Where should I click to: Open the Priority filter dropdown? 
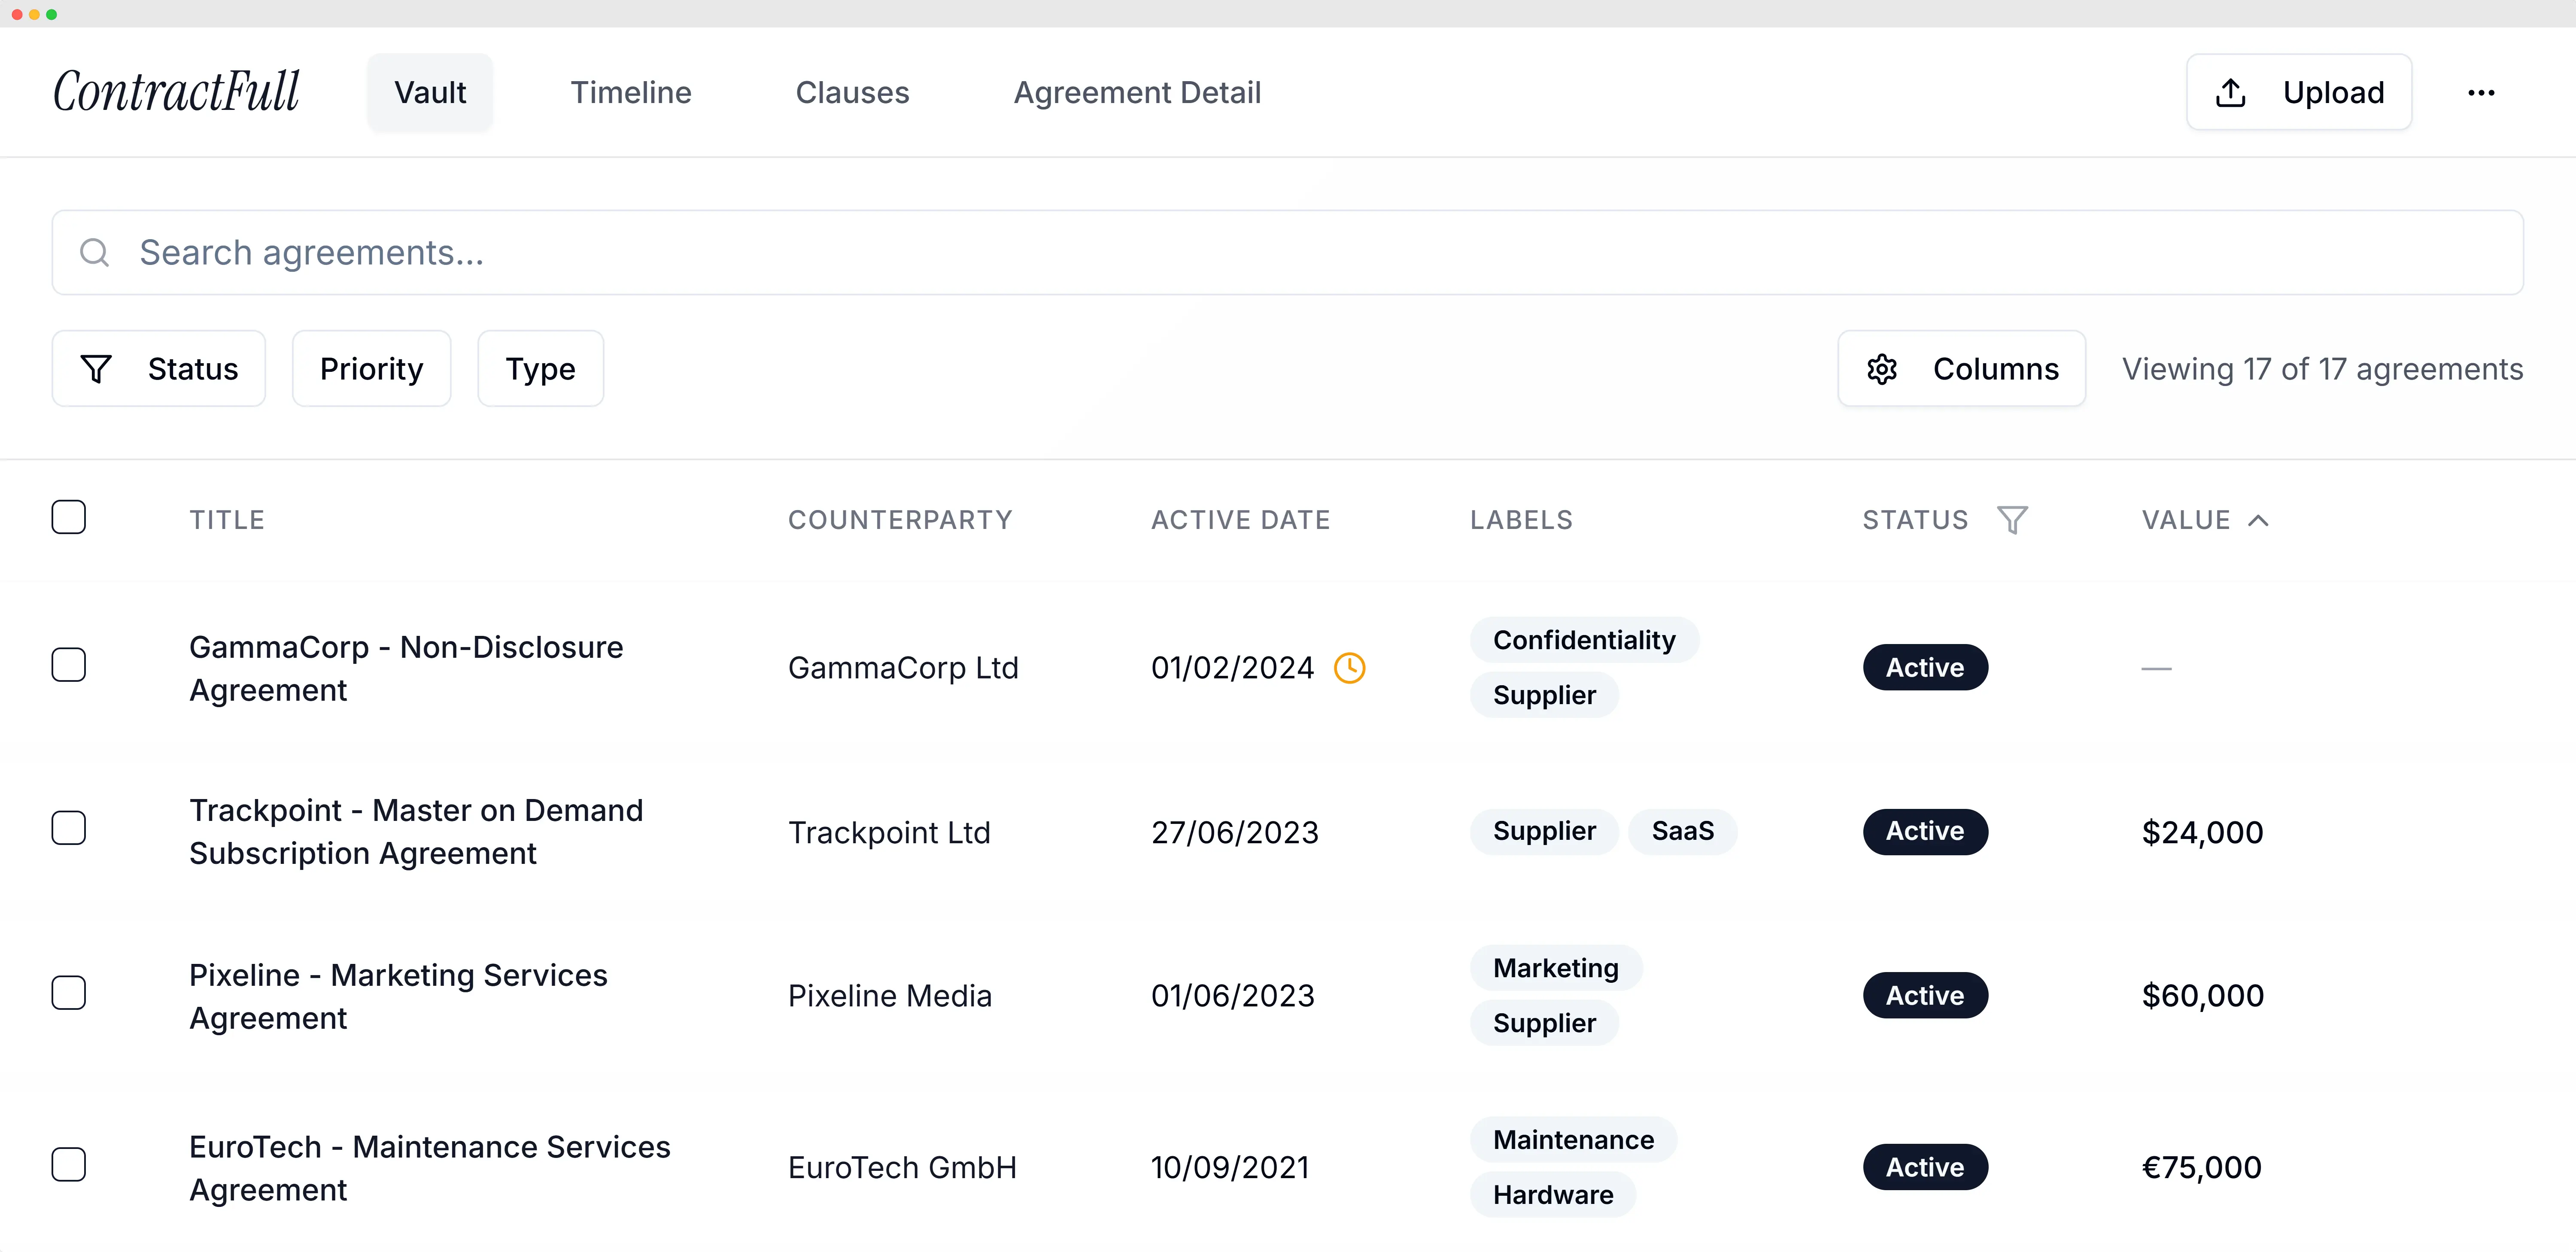(x=371, y=369)
